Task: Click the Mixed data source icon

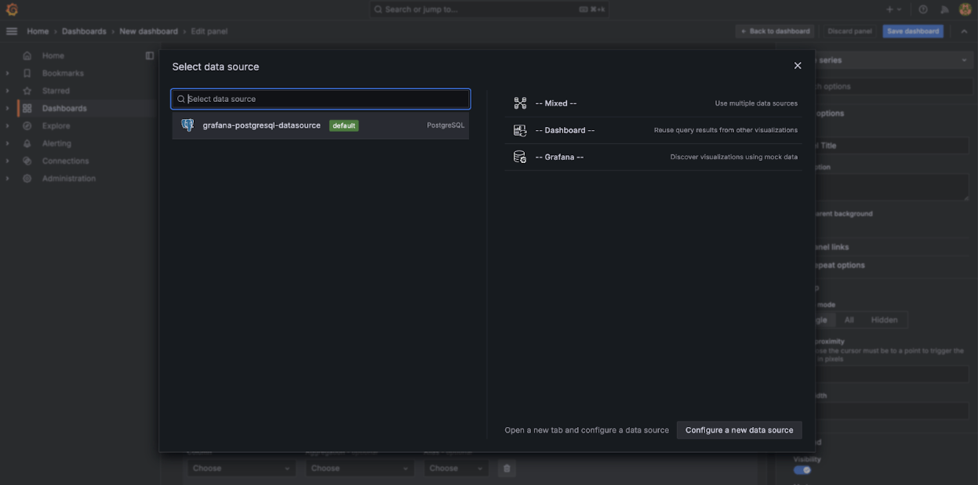Action: 520,103
